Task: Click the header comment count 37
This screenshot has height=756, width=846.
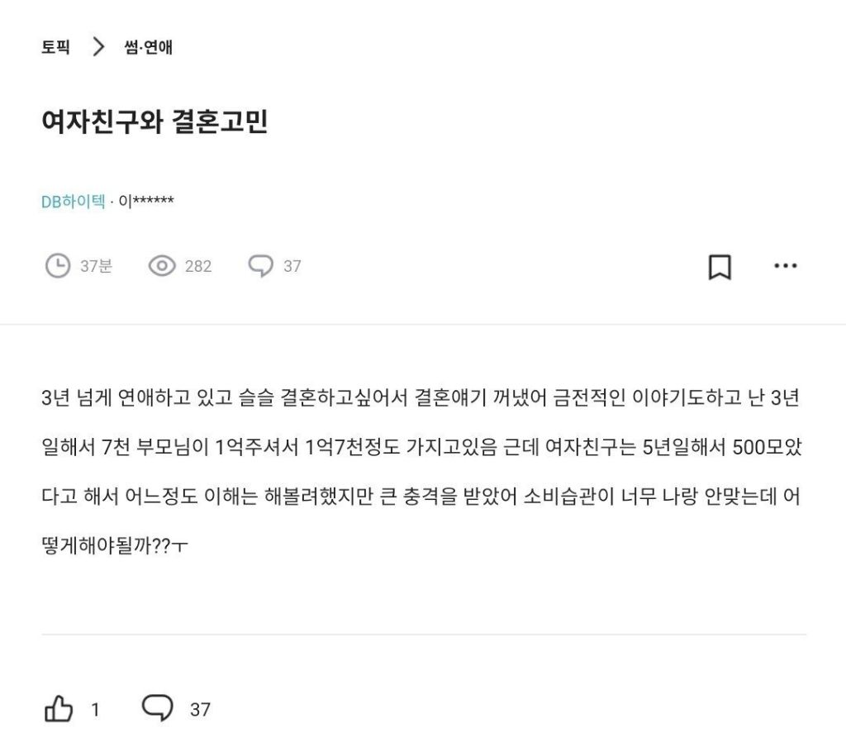Action: click(x=292, y=266)
